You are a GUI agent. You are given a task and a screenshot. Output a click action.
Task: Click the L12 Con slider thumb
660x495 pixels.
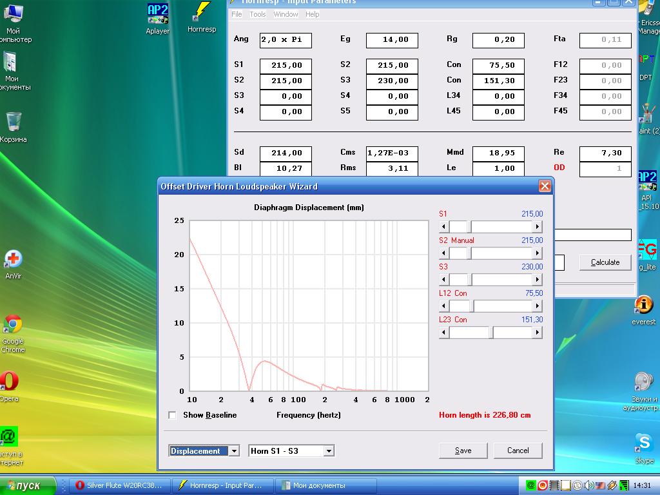click(471, 306)
